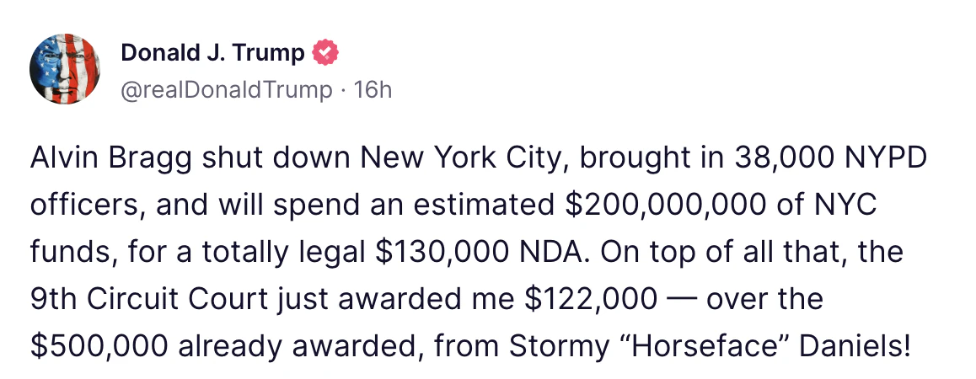Click the "$200,000,000" amount
976x379 pixels.
pyautogui.click(x=643, y=205)
